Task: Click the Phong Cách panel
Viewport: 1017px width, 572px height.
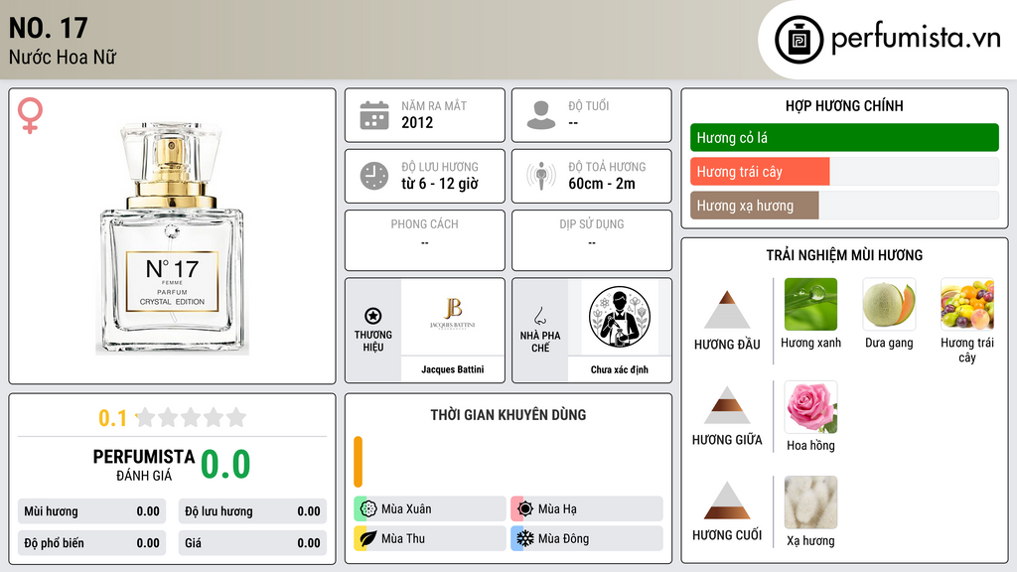Action: click(x=425, y=240)
